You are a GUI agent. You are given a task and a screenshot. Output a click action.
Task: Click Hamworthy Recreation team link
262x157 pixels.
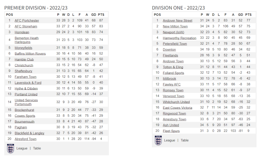click(179, 38)
